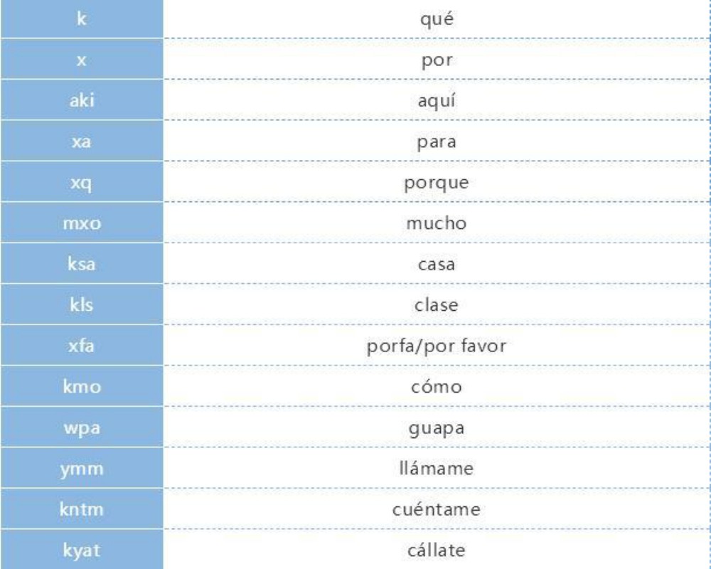
Task: Click the 'por' cell
Action: [437, 60]
